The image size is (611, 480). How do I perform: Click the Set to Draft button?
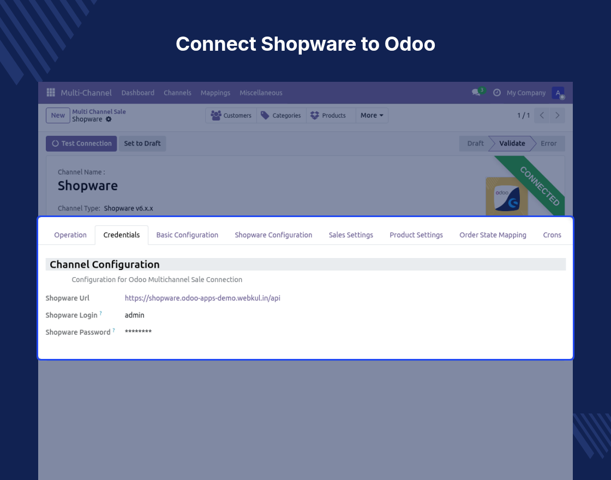coord(142,143)
